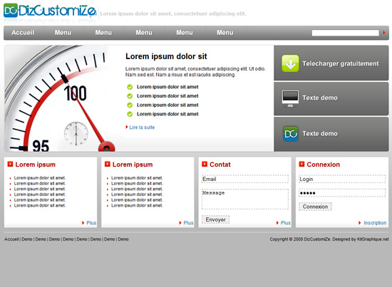
Task: Click the red square icon beside Connexion heading
Action: click(301, 164)
